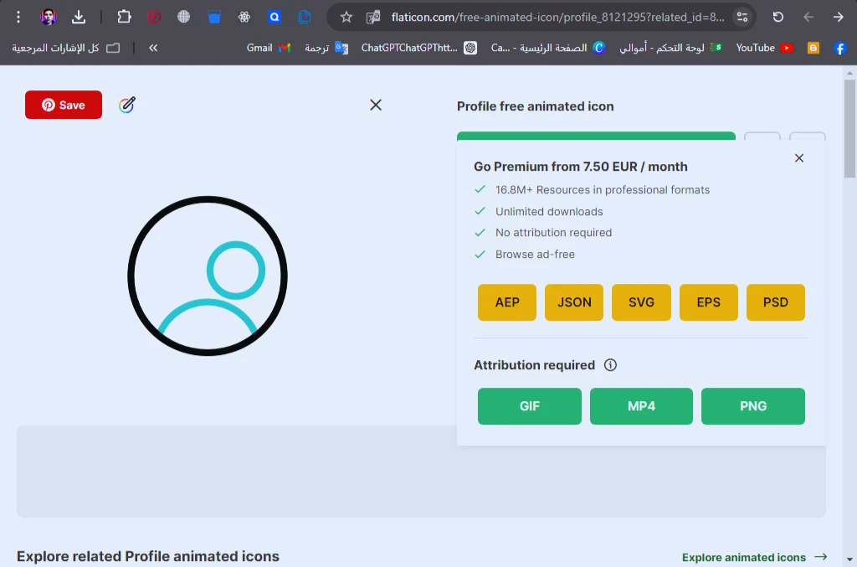This screenshot has height=567, width=857.
Task: Click the animated profile icon preview
Action: 208,276
